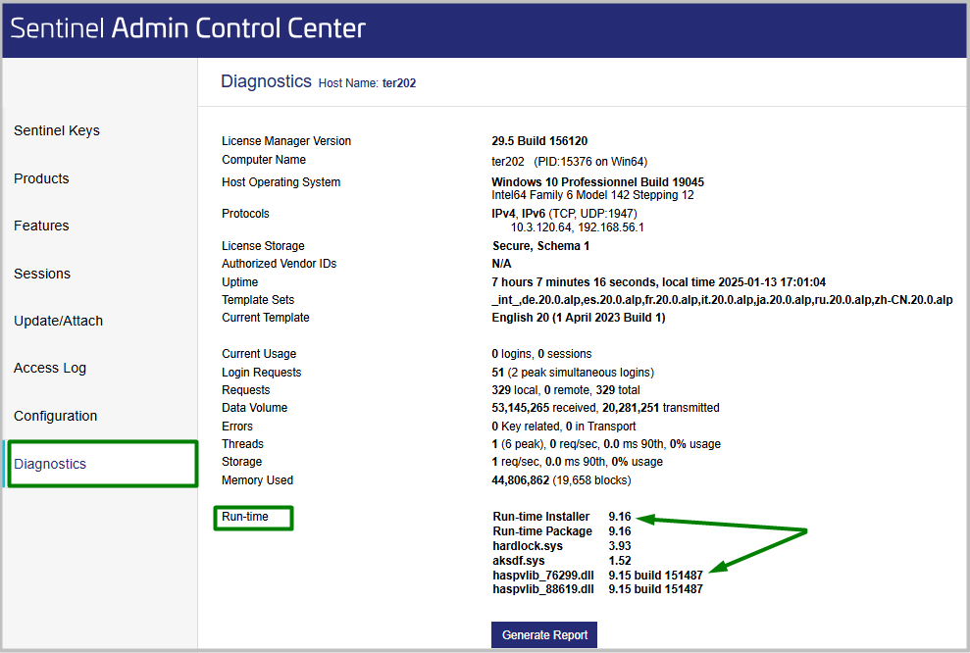This screenshot has height=653, width=970.
Task: Click the aksdf.sys entry
Action: click(x=519, y=561)
